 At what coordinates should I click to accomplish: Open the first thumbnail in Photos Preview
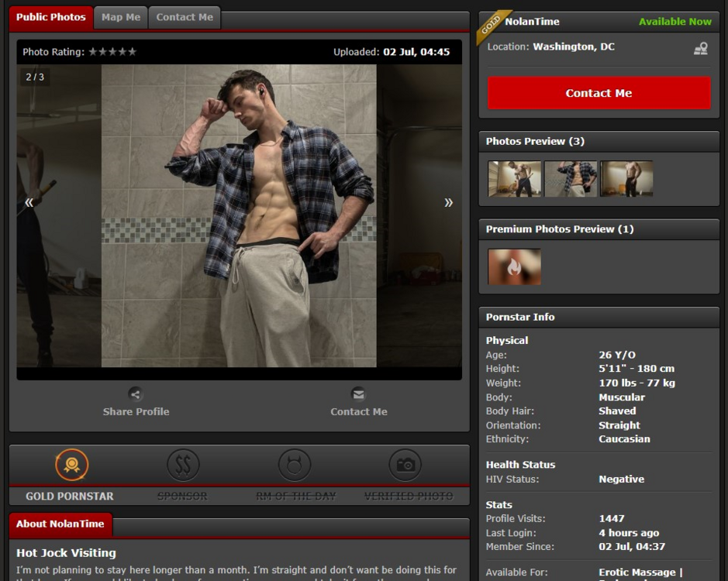514,179
